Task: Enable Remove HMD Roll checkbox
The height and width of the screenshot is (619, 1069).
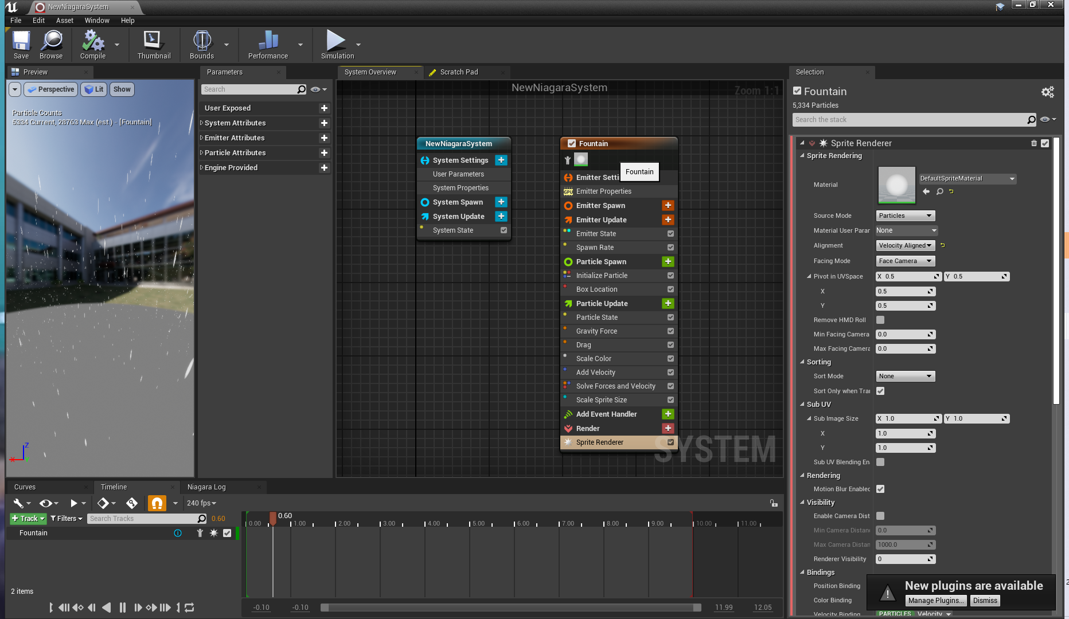Action: [880, 320]
